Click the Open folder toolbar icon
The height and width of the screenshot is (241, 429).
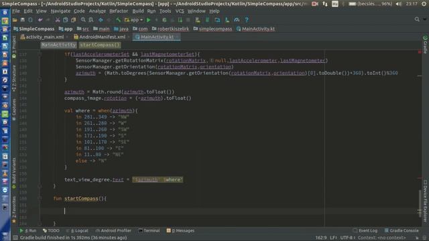[x=15, y=19]
